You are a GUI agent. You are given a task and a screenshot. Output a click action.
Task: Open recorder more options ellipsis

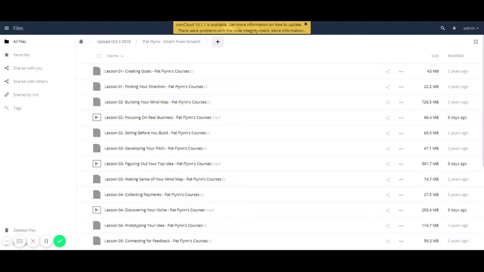[6, 241]
